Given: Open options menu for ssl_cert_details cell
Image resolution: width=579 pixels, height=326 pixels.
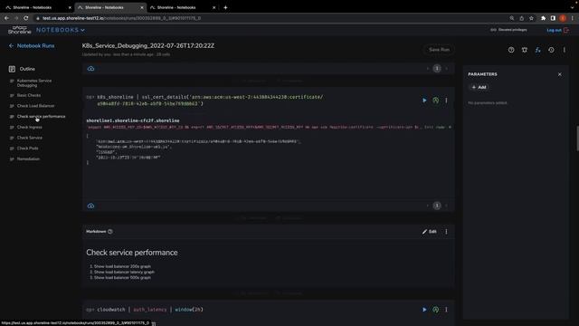Looking at the screenshot, I should [x=446, y=101].
